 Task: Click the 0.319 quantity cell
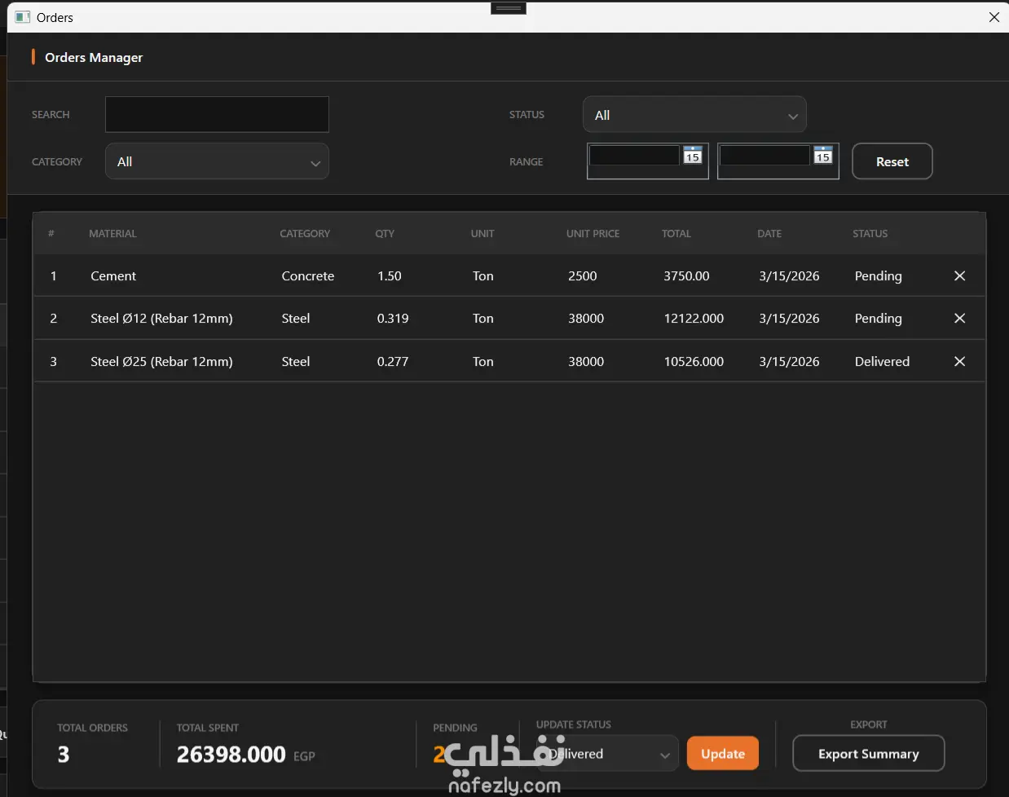(393, 319)
